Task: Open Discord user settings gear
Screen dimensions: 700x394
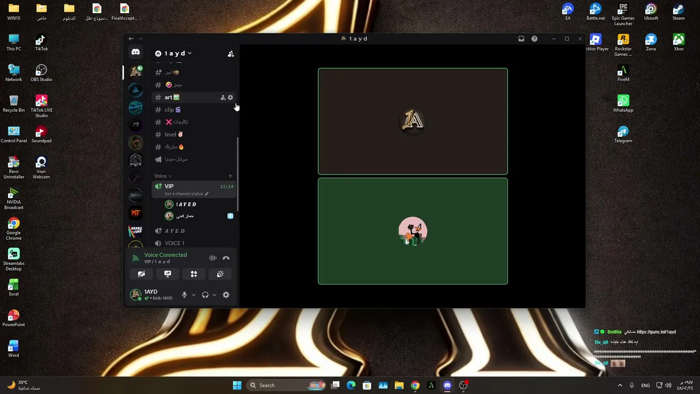Action: pyautogui.click(x=226, y=295)
